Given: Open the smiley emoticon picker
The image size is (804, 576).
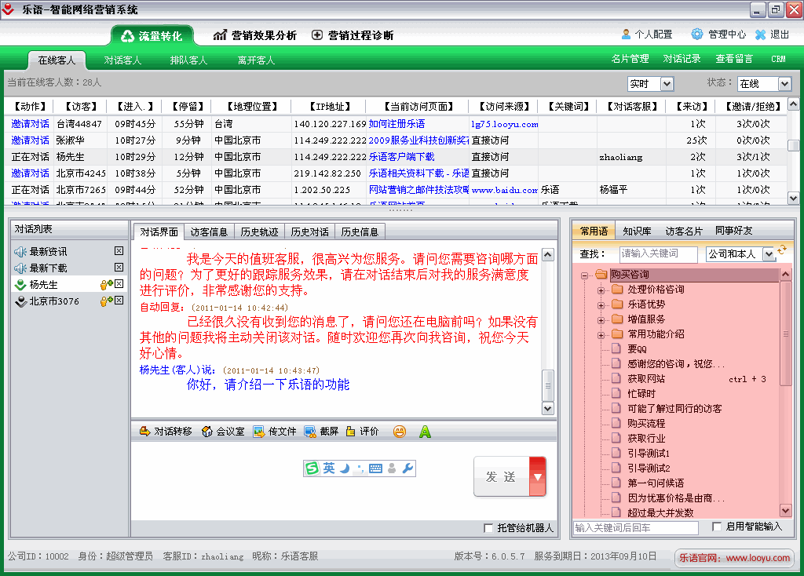Looking at the screenshot, I should coord(400,432).
